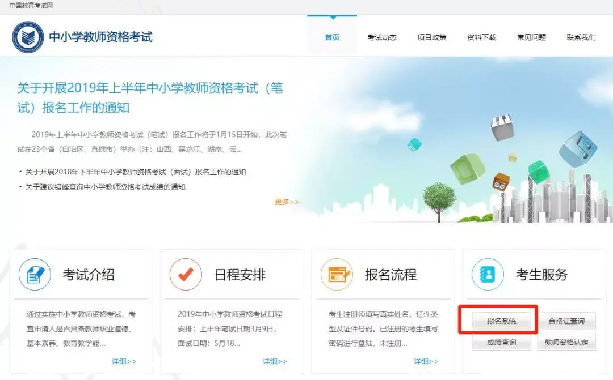Click 详细>> under 报名流程

click(426, 362)
